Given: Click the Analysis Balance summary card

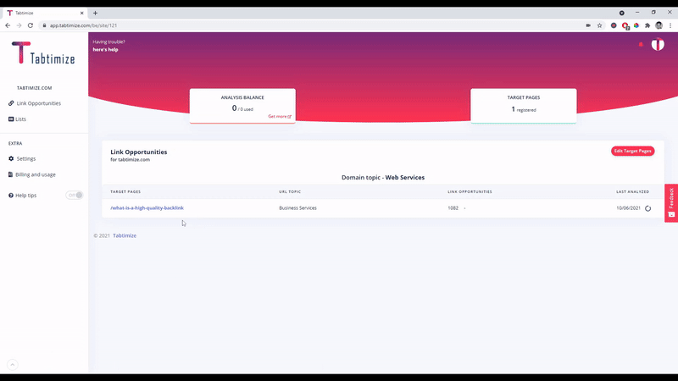Looking at the screenshot, I should tap(242, 106).
